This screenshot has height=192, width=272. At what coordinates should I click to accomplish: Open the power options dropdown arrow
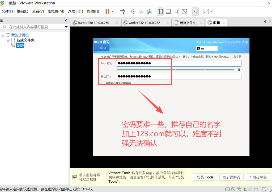(x=113, y=11)
